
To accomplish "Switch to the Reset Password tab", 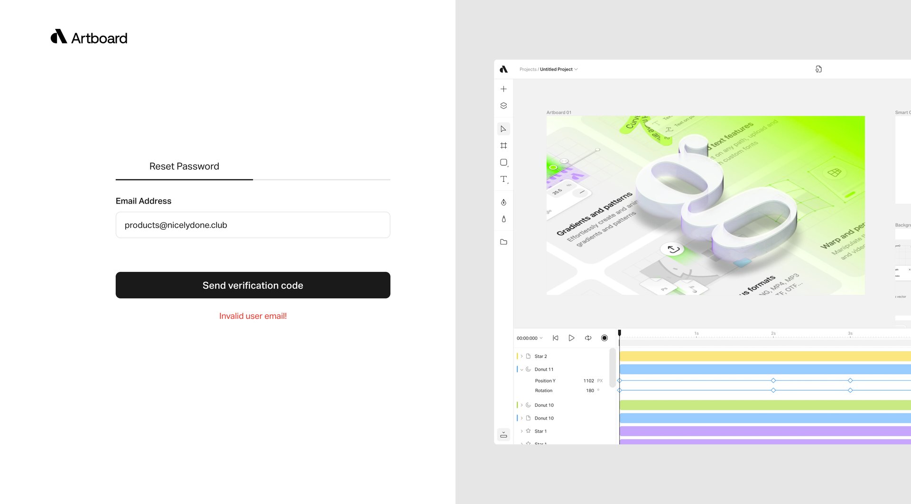I will click(x=184, y=166).
